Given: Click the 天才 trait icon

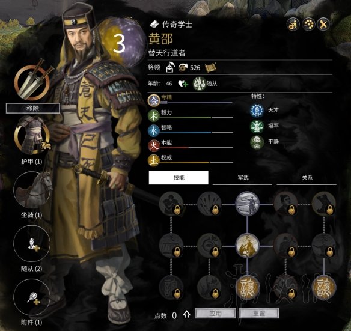Looking at the screenshot, I should pyautogui.click(x=257, y=111).
